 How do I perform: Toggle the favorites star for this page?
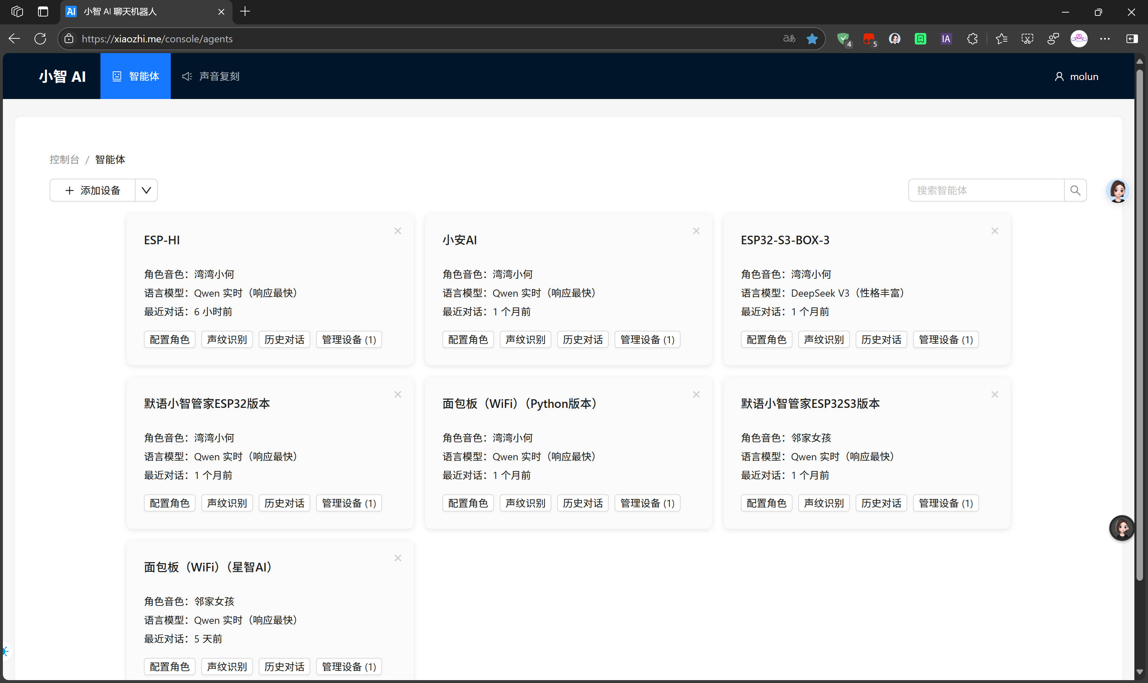pos(812,39)
